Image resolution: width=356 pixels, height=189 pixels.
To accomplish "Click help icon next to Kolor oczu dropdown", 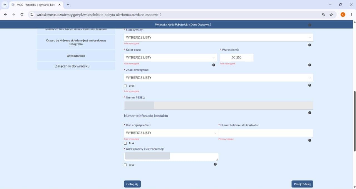I will tap(214, 65).
